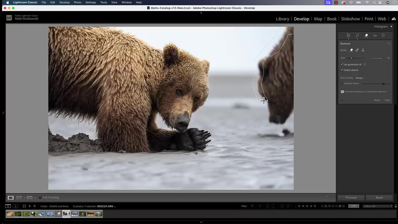This screenshot has width=398, height=224.
Task: Go forward with filmstrip right arrow
Action: [34, 206]
